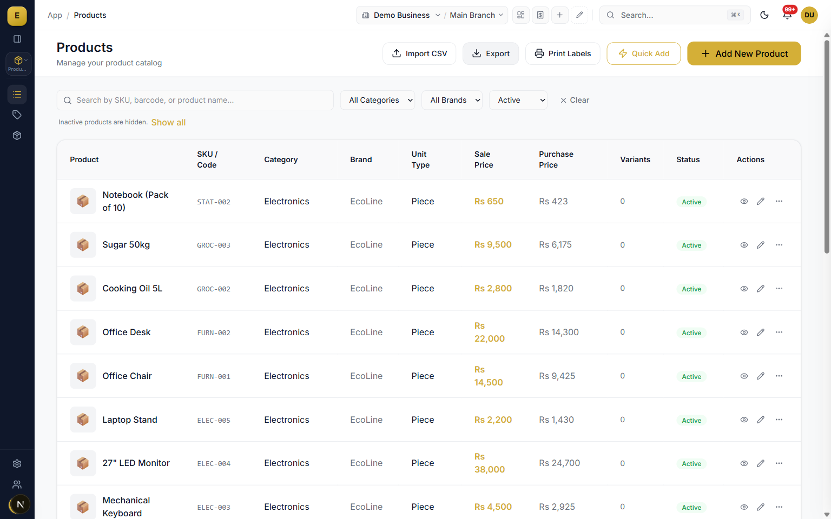
Task: View Laptop Stand eye icon
Action: coord(744,420)
